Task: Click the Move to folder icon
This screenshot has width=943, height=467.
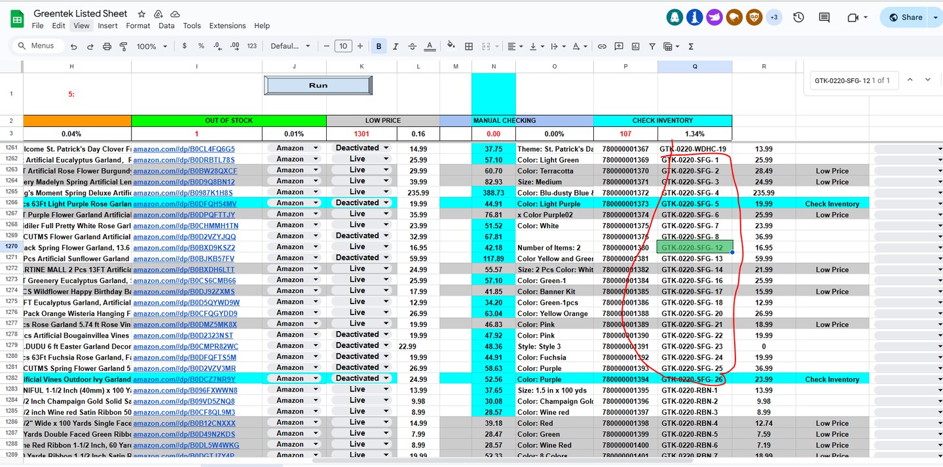Action: click(x=158, y=14)
